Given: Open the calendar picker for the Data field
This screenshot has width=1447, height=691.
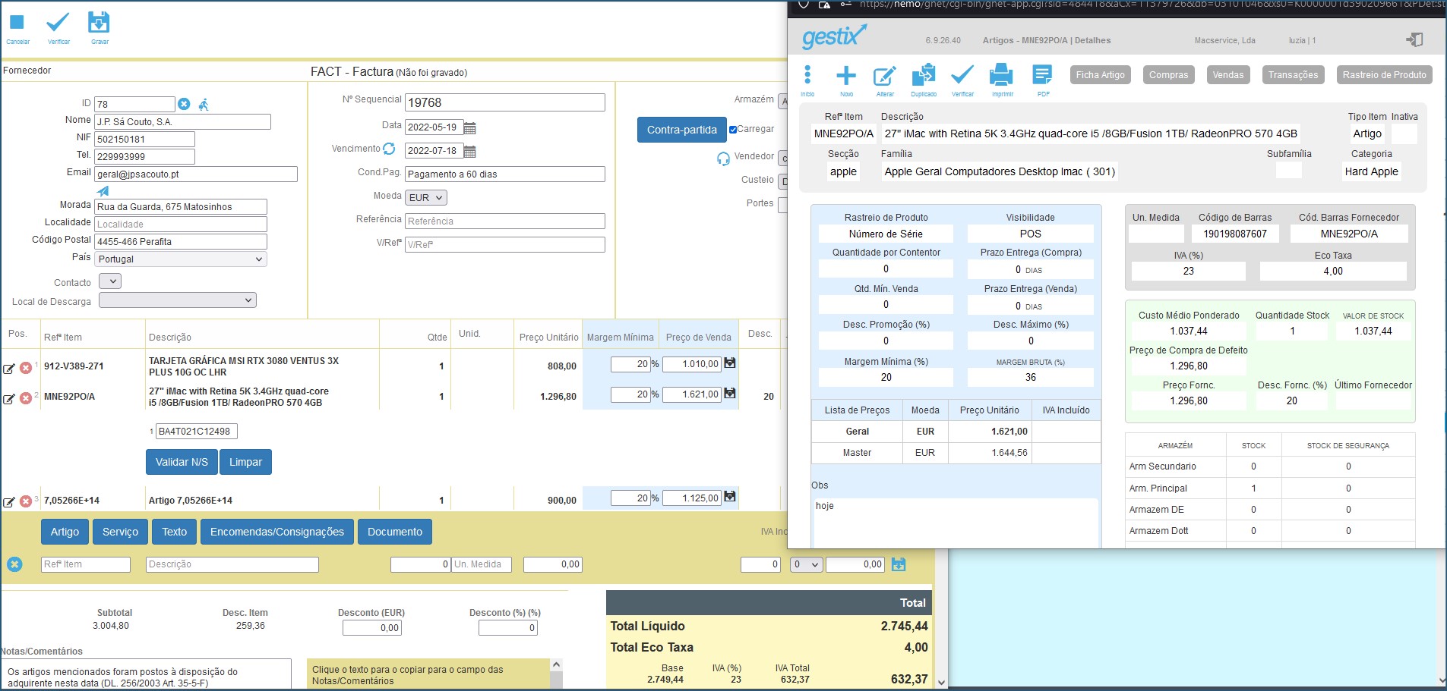Looking at the screenshot, I should pos(470,127).
